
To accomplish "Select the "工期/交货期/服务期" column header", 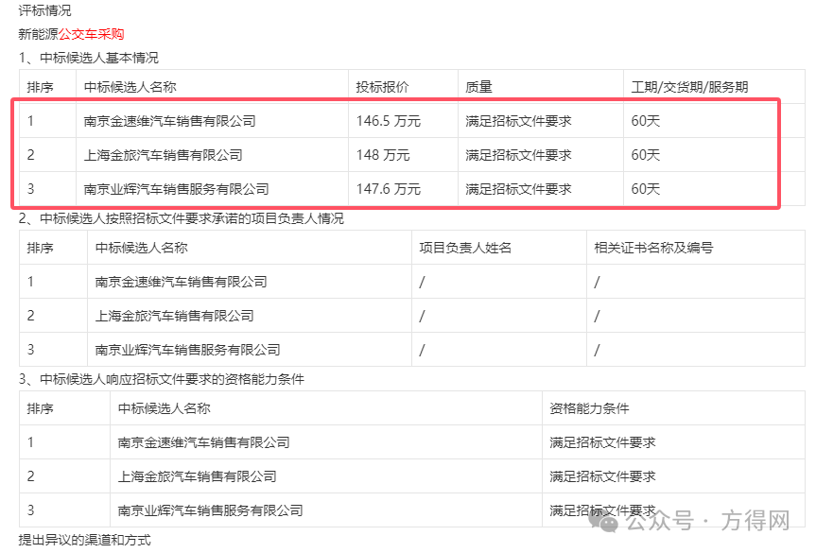I will tap(689, 87).
